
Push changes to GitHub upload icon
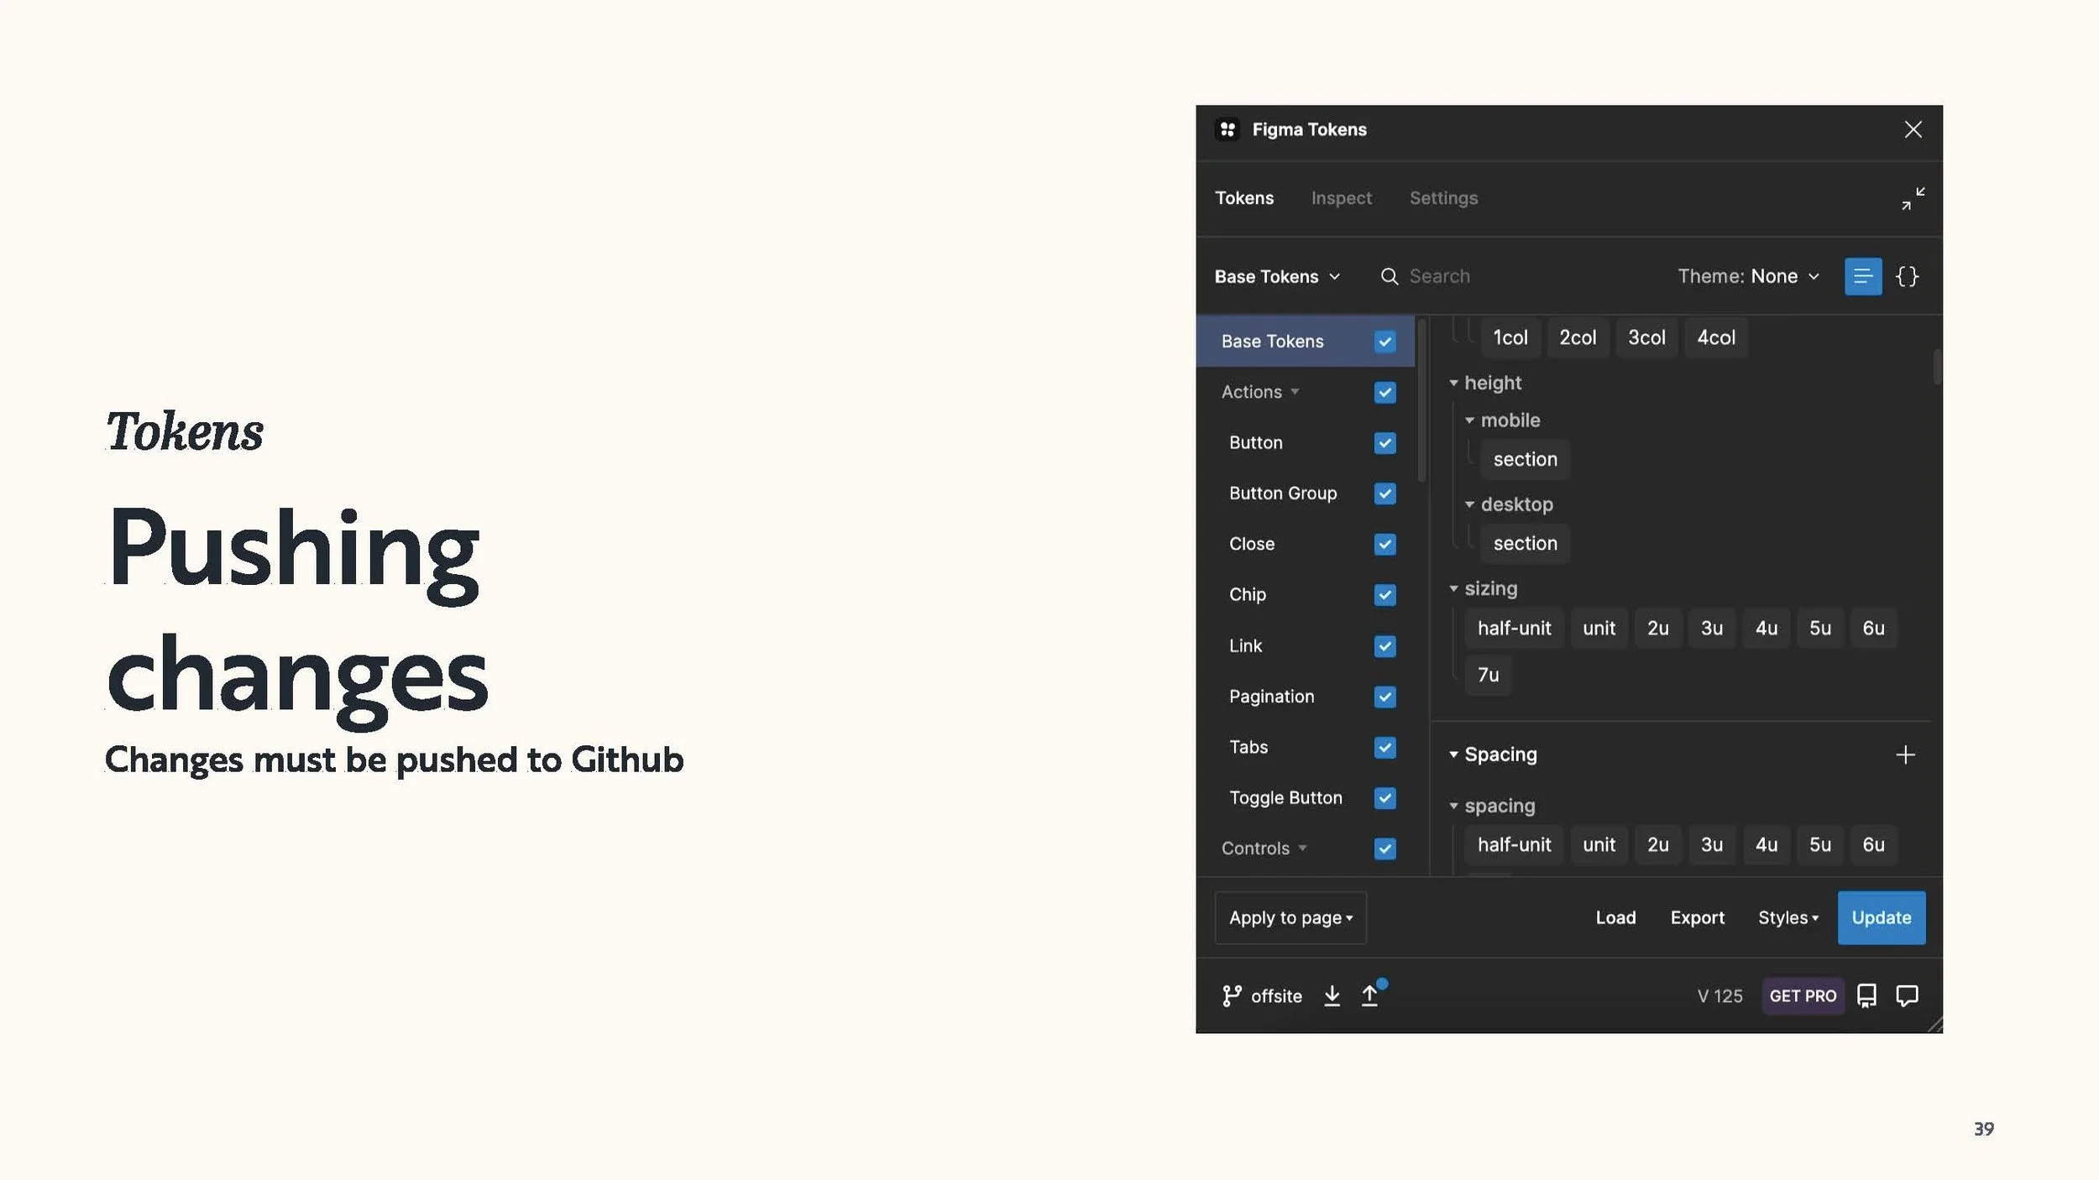[1370, 995]
